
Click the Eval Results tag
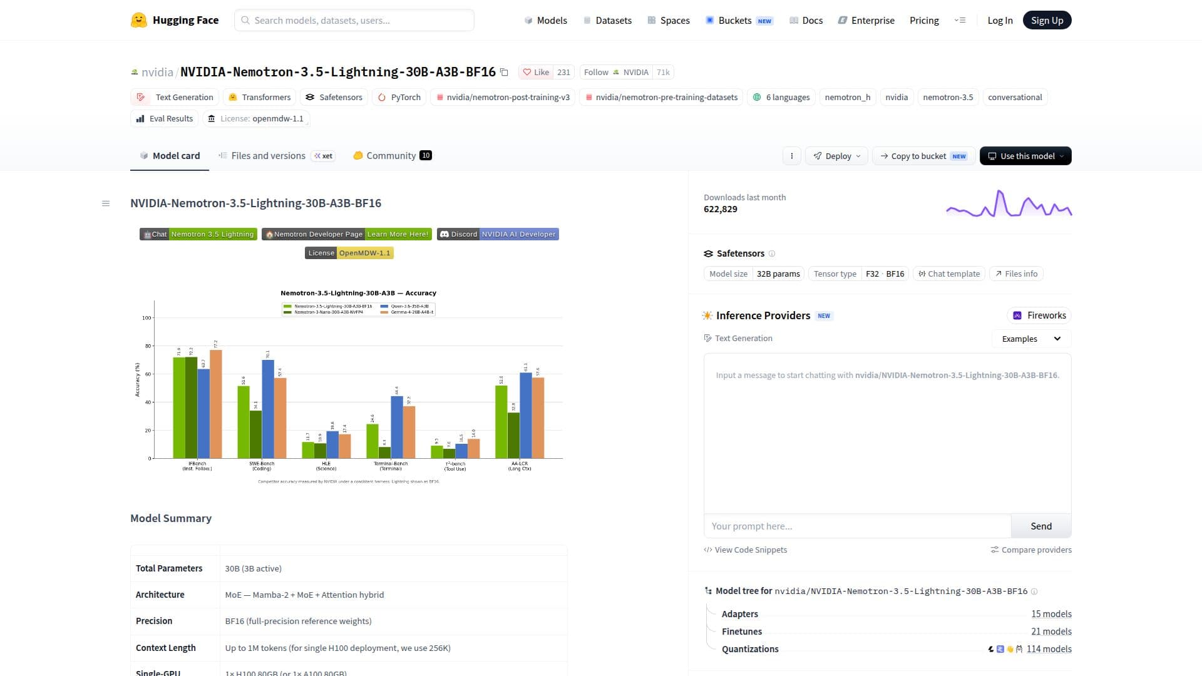pyautogui.click(x=165, y=118)
